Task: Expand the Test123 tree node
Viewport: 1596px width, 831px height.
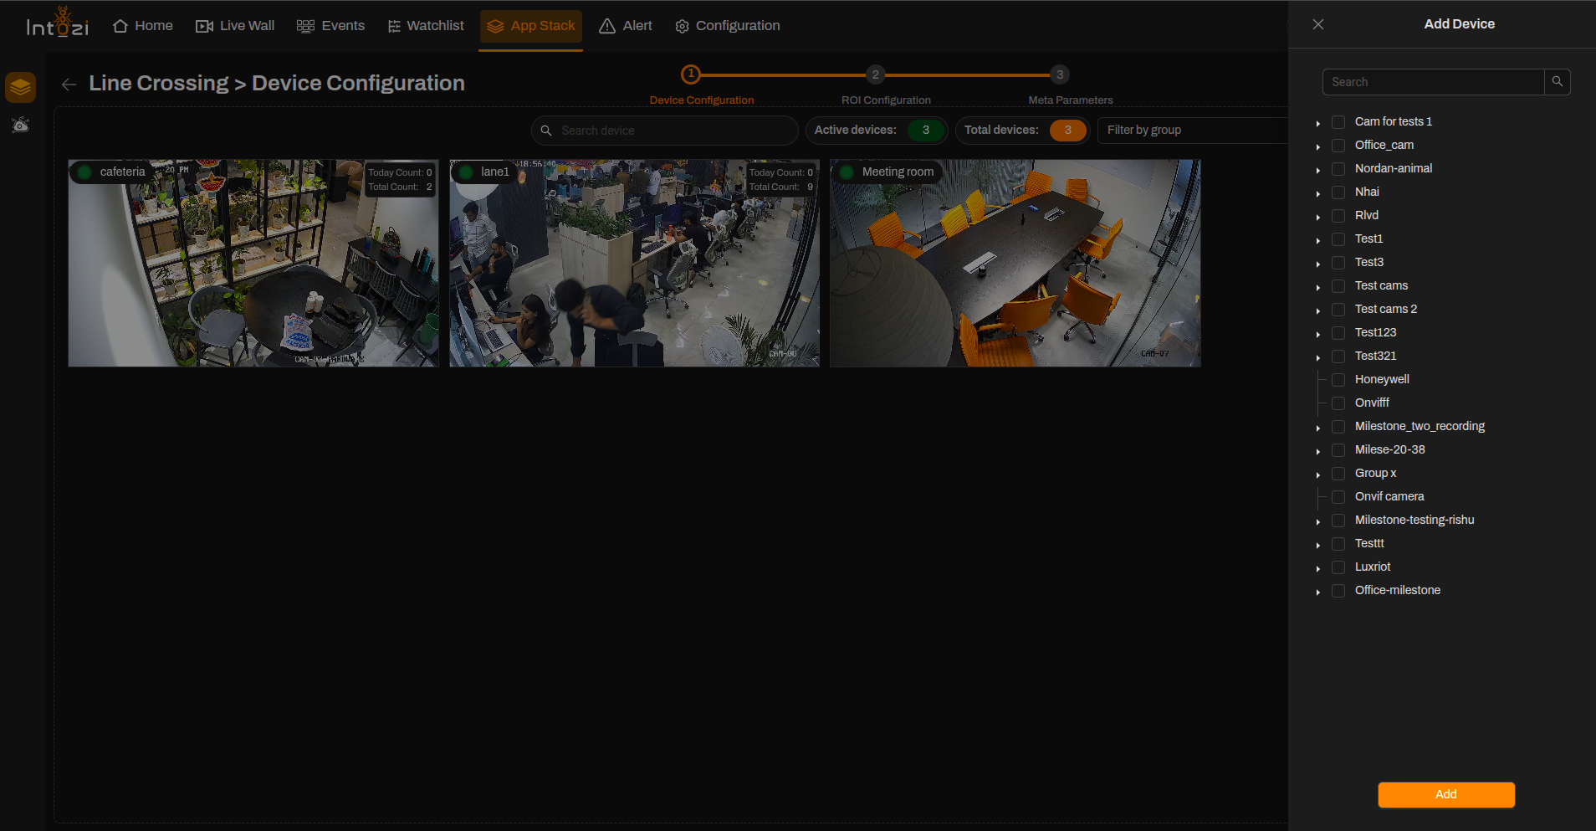Action: pos(1318,334)
